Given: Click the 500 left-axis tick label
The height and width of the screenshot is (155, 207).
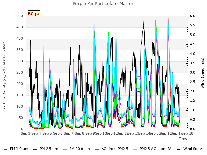Looking at the screenshot, I should pos(20,16).
